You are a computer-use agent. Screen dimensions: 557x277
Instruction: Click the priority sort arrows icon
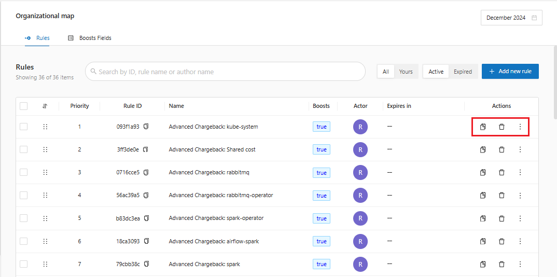(x=45, y=106)
